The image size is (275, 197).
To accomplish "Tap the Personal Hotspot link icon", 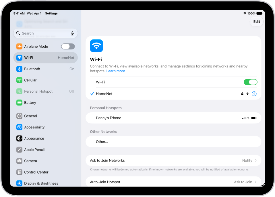I will pos(19,91).
